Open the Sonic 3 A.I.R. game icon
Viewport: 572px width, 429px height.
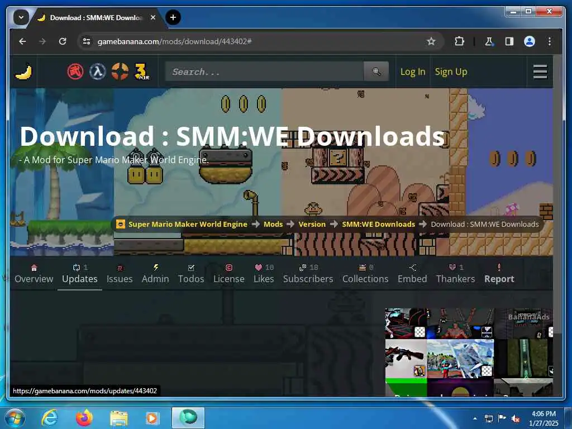tap(142, 71)
